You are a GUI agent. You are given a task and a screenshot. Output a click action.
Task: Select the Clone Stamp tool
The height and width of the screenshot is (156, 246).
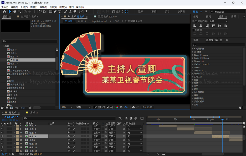(x=70, y=12)
